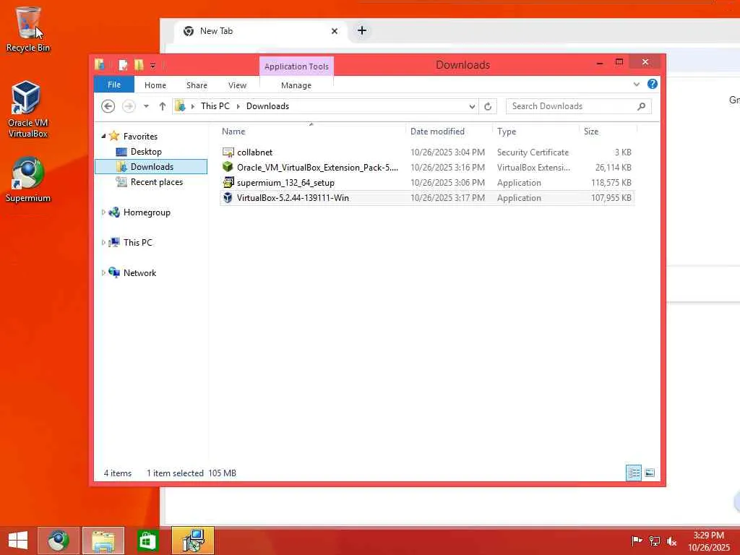Select the Oracle_VM_VirtualBox_Extension_Pack file icon
Image resolution: width=740 pixels, height=555 pixels.
coord(228,167)
